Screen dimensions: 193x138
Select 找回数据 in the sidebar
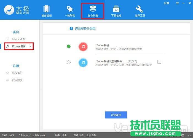pyautogui.click(x=17, y=80)
